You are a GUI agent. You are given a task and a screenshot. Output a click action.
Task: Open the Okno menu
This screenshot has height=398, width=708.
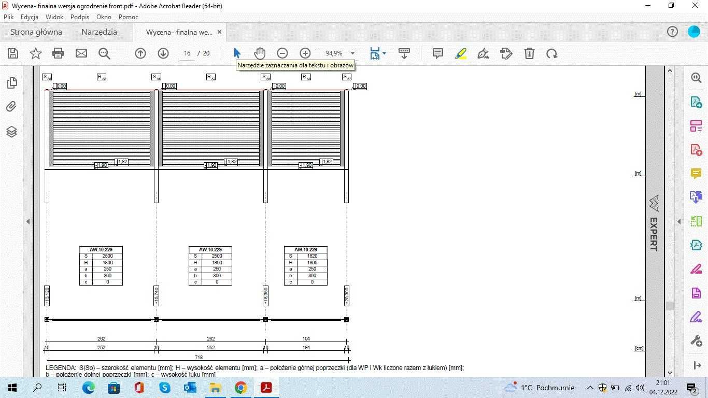pos(104,17)
